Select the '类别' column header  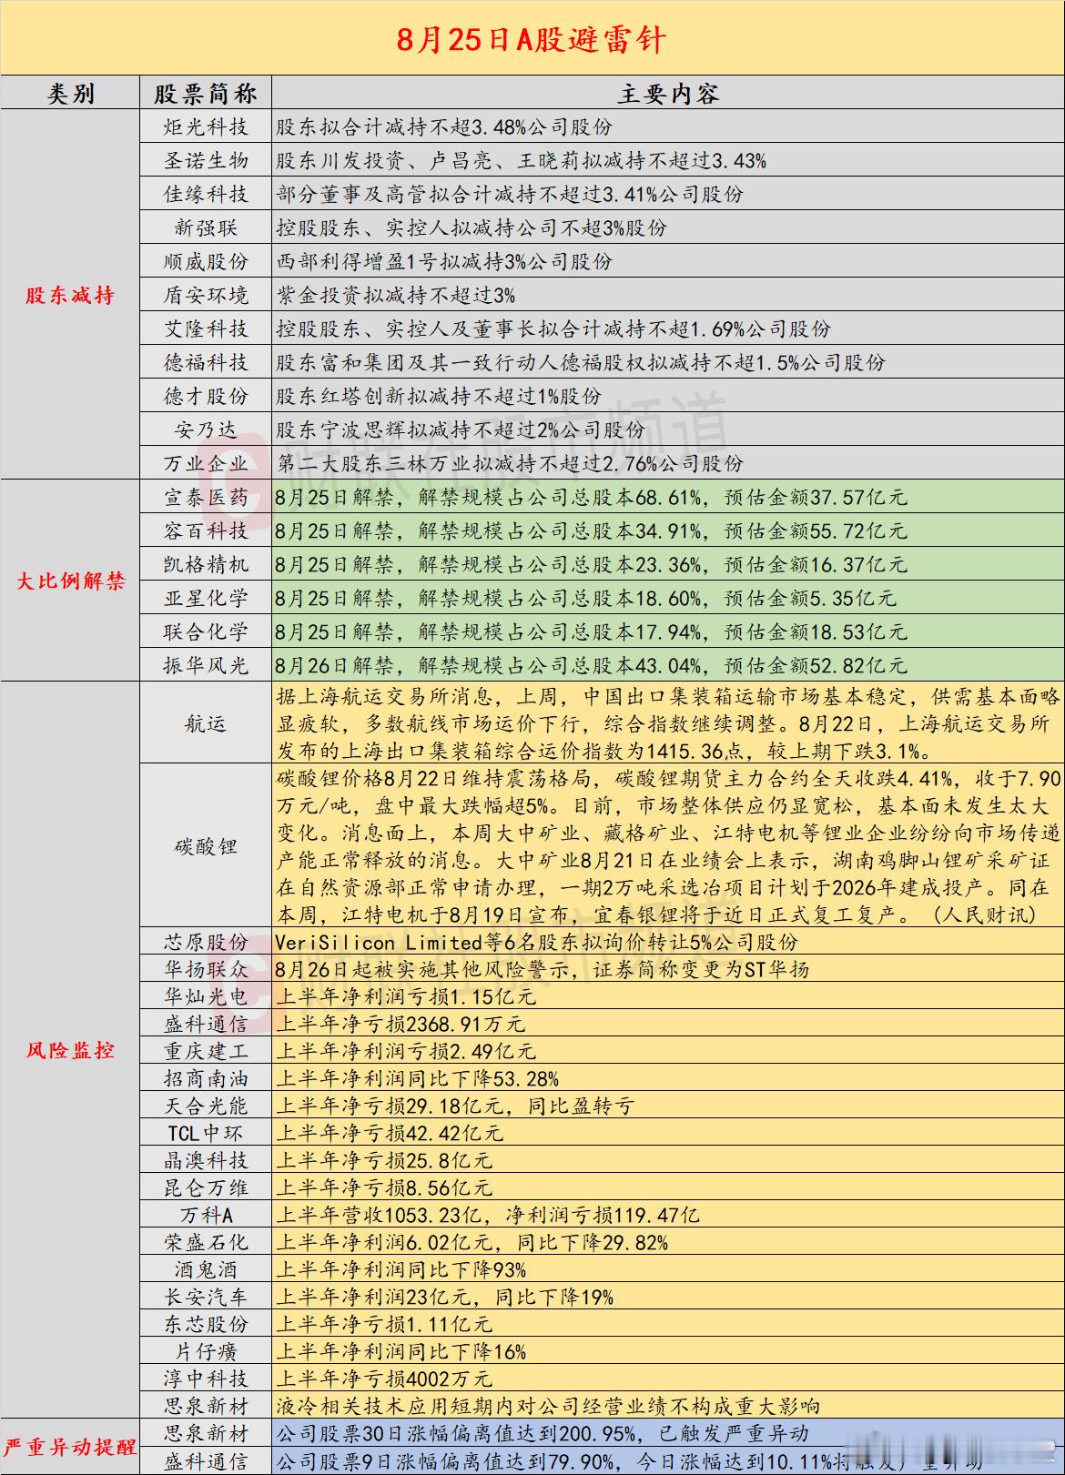[x=70, y=93]
